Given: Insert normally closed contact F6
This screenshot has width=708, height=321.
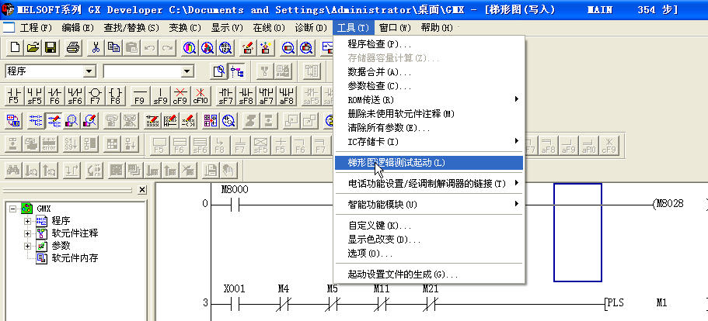Looking at the screenshot, I should (x=54, y=95).
